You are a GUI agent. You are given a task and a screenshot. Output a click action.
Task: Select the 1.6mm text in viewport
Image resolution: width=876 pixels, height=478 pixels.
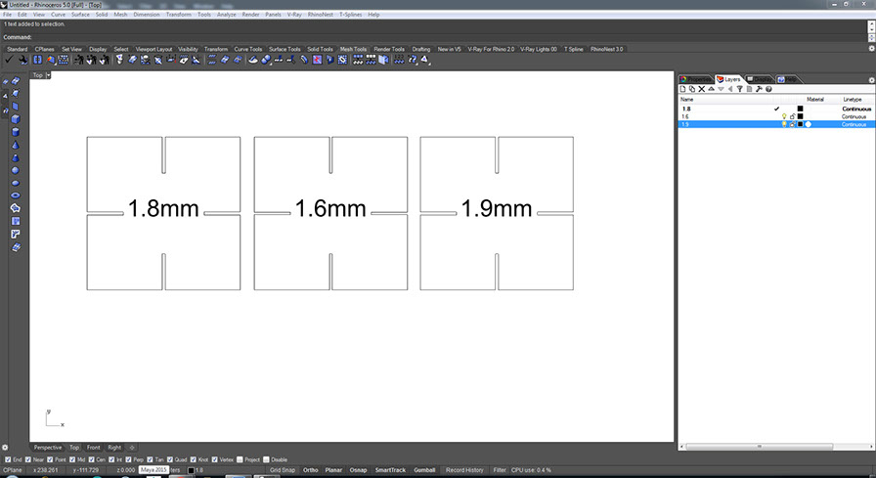coord(330,208)
